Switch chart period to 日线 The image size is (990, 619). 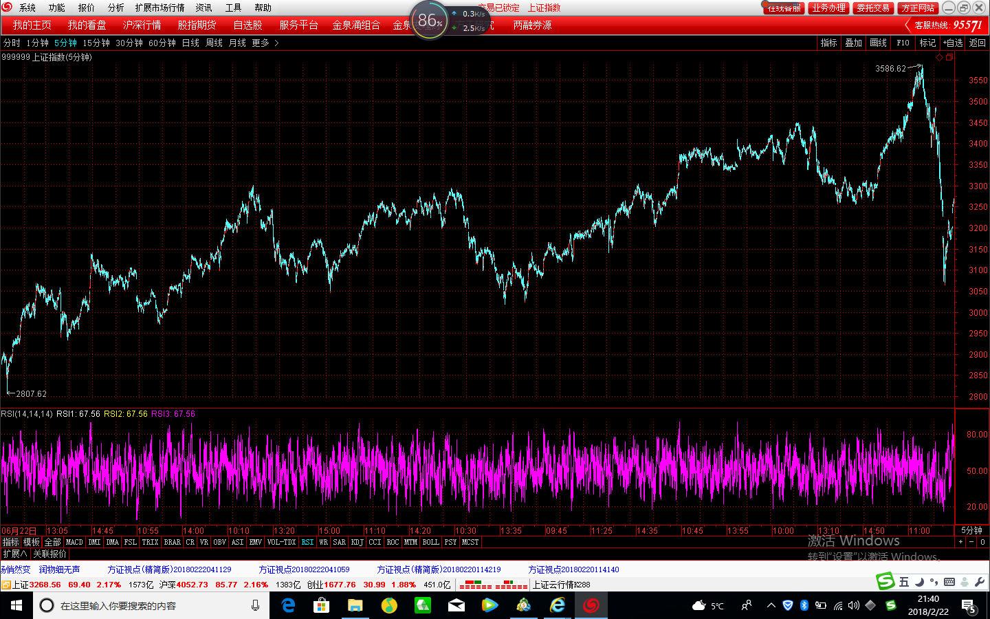pyautogui.click(x=190, y=43)
